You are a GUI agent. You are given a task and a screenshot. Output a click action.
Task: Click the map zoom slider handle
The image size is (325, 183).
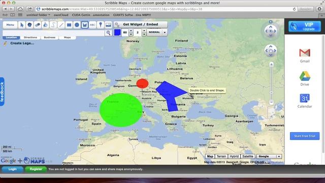coord(271,93)
